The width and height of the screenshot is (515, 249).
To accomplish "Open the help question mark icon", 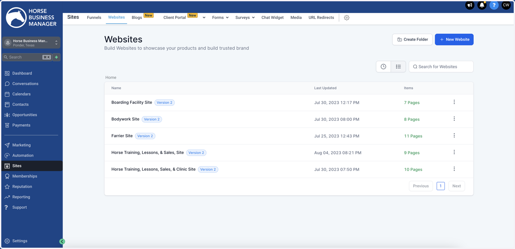I will pyautogui.click(x=494, y=6).
